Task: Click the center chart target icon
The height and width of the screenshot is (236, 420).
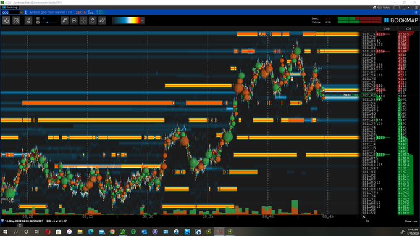Action: 16,20
